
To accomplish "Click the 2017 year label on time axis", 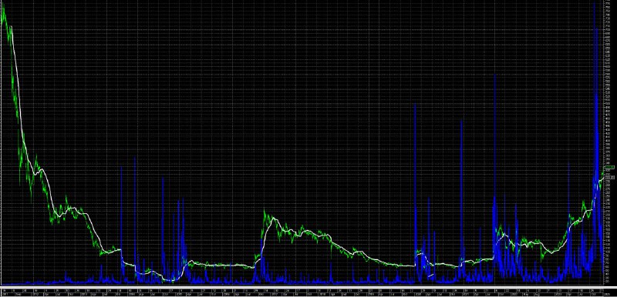I will 274,293.
